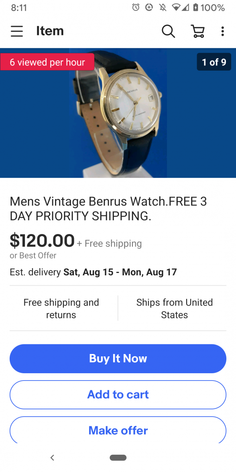Tap the or Best Offer label
Viewport: 236px width, 472px height.
tap(33, 256)
